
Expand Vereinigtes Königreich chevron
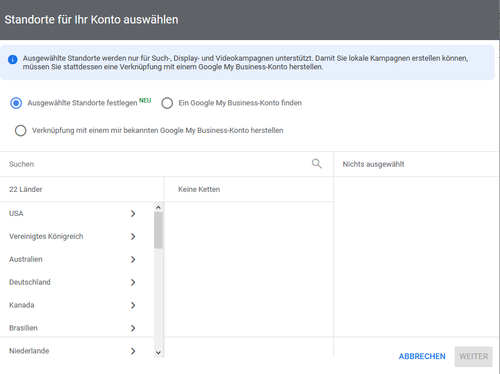click(x=133, y=237)
